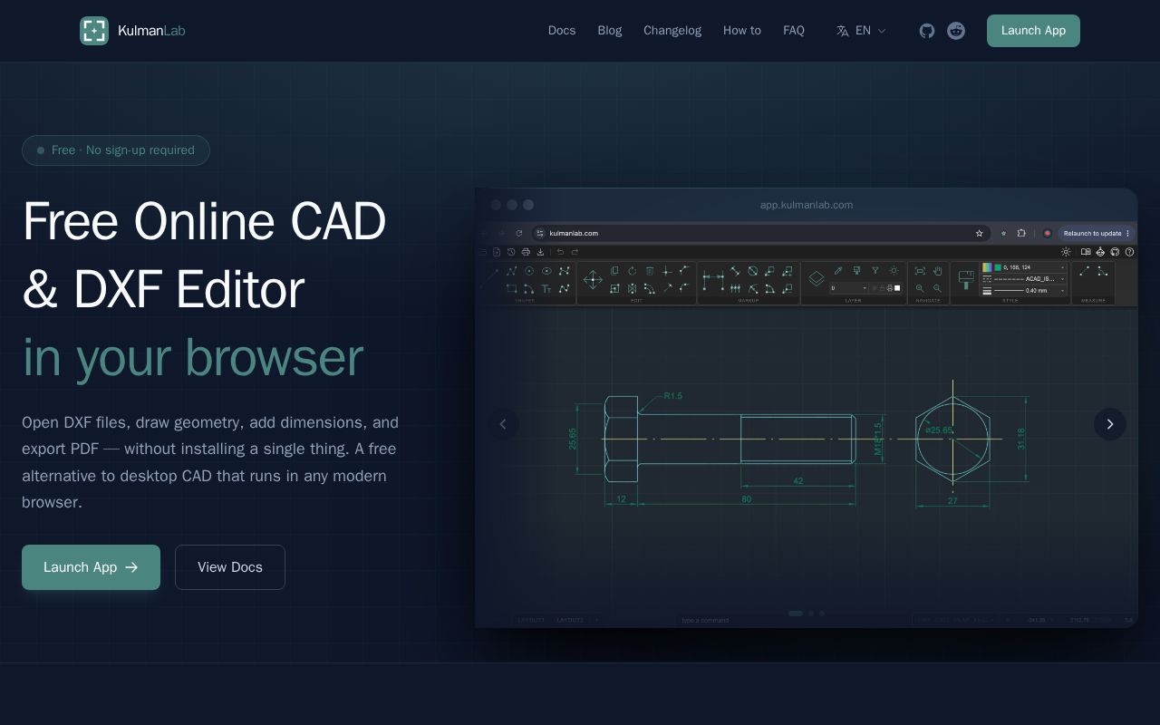
Task: Toggle the sun theme switch in the preview
Action: [x=1066, y=252]
